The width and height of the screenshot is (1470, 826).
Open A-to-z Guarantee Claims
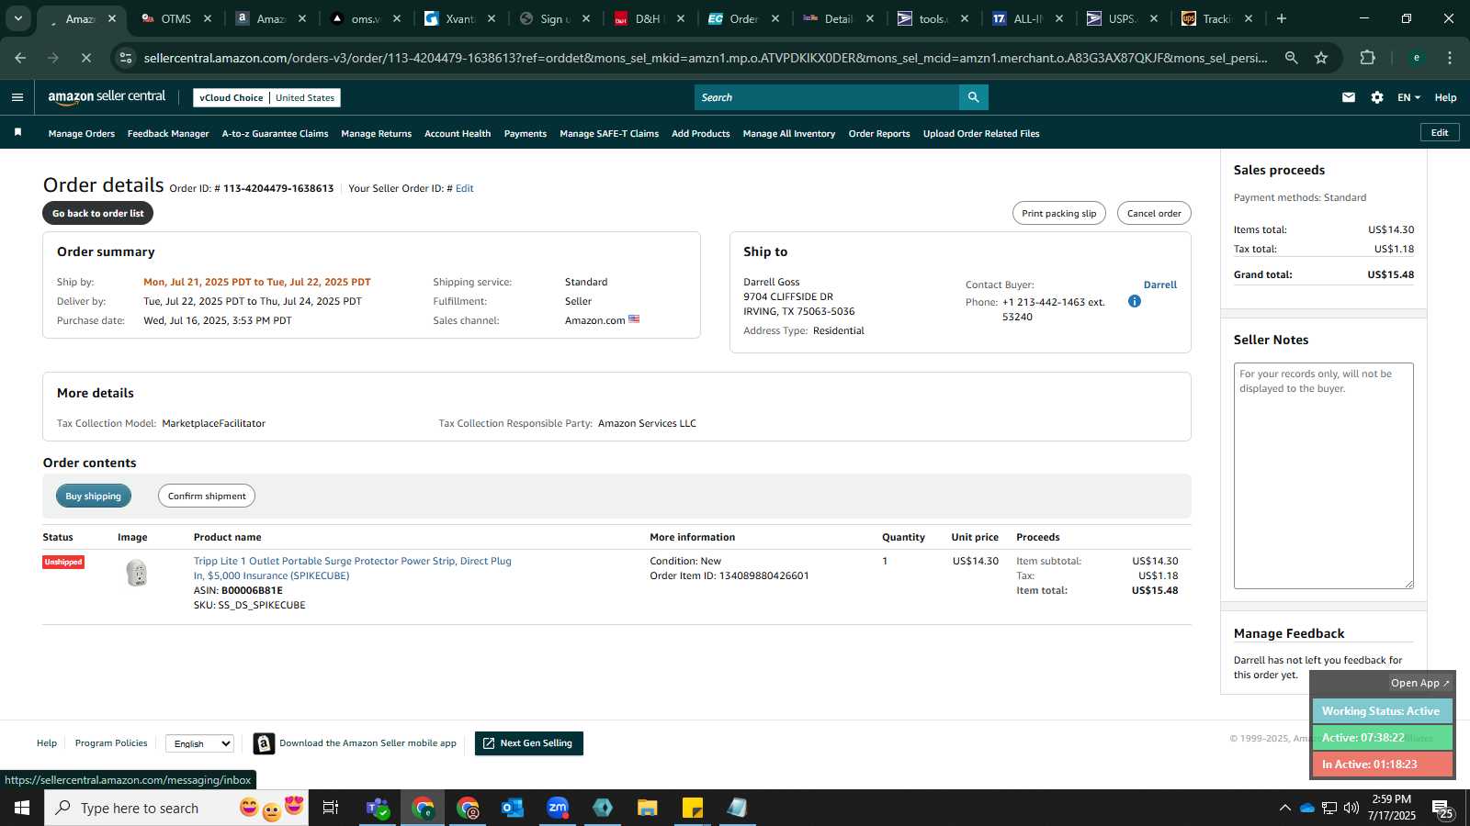coord(275,133)
